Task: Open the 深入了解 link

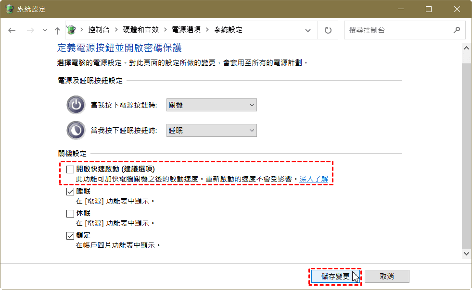Action: pyautogui.click(x=313, y=179)
